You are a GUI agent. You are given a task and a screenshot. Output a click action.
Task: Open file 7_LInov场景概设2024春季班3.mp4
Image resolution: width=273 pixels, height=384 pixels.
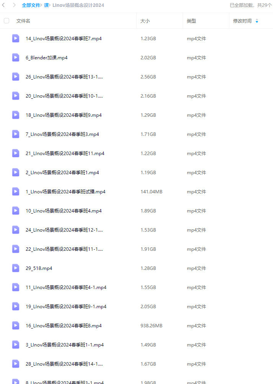62,134
